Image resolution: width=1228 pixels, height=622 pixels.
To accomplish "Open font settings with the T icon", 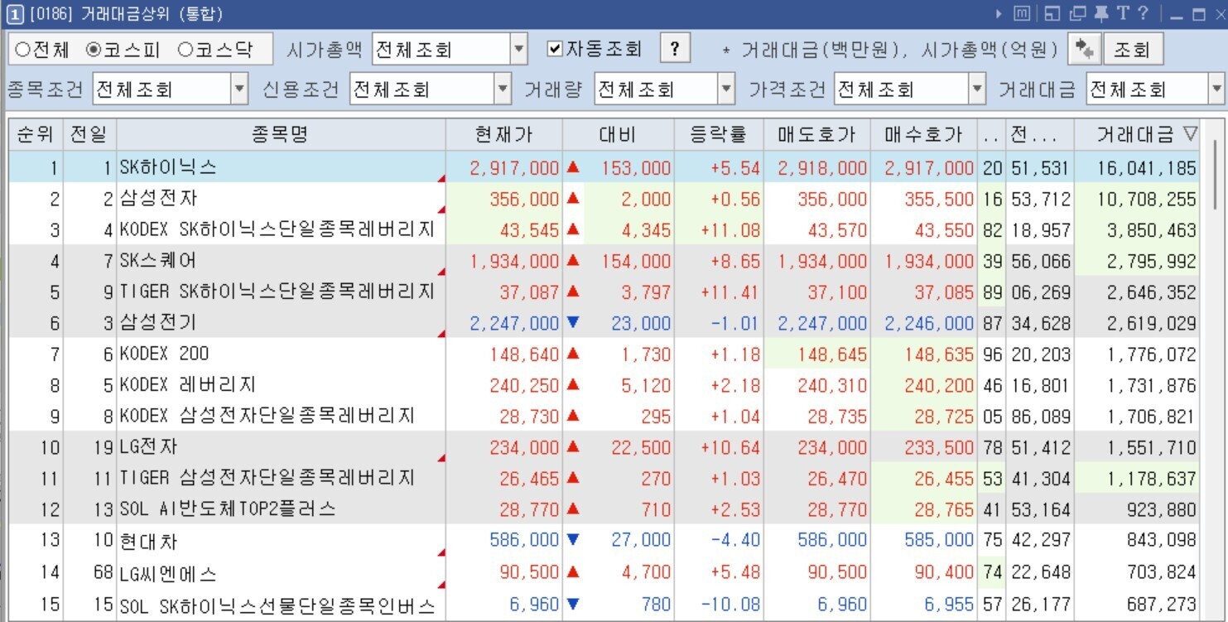I will pos(1123,14).
